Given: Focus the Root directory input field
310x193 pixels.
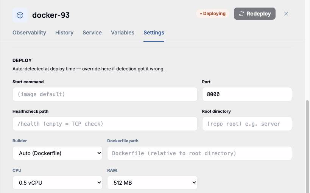Looking at the screenshot, I should (x=247, y=124).
